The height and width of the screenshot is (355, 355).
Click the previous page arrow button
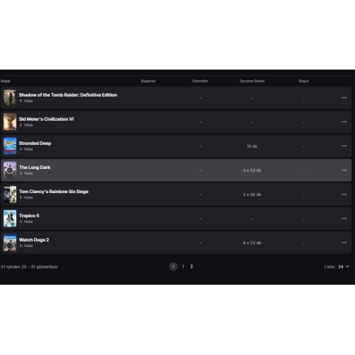[173, 266]
